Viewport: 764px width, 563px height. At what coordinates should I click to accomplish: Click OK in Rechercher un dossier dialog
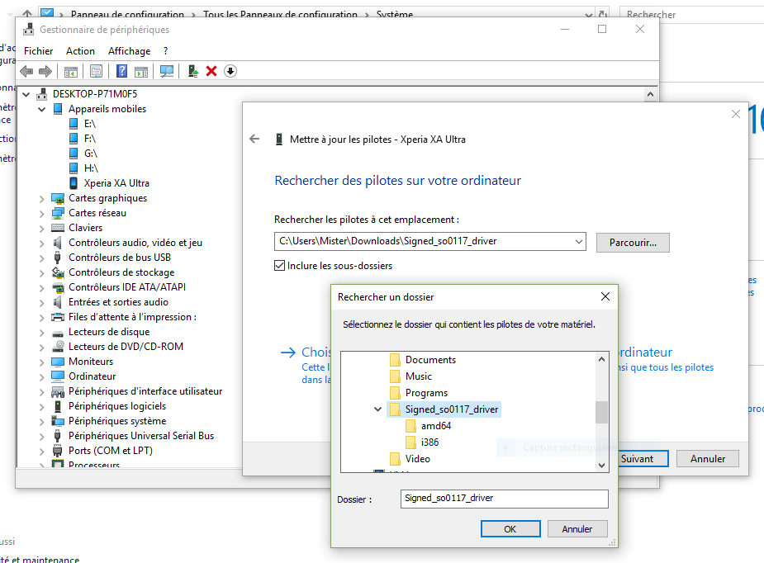(510, 529)
